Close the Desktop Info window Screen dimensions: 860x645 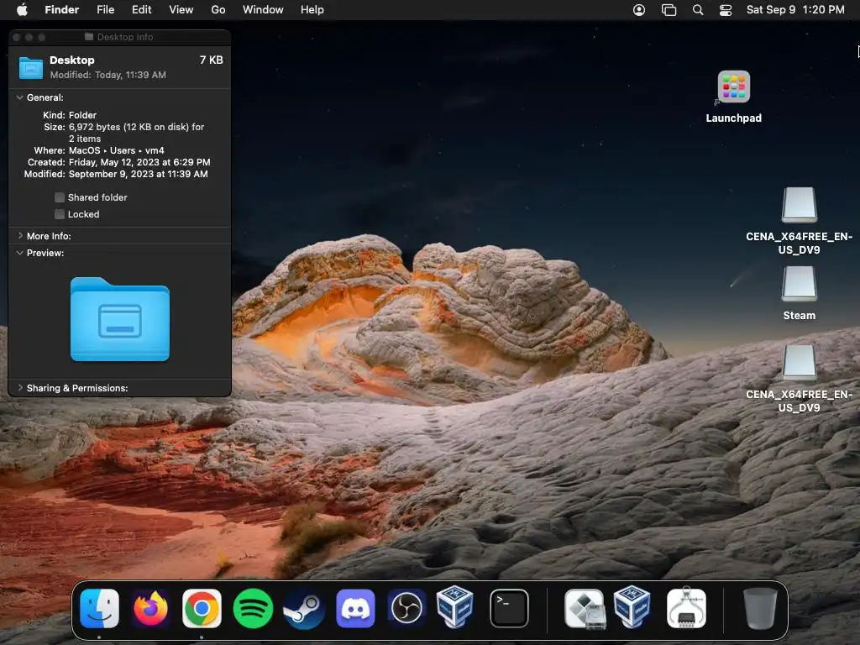(17, 37)
